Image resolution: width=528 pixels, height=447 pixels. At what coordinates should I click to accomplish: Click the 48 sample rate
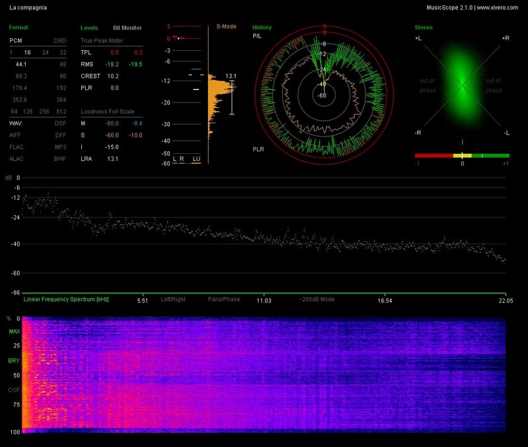(x=63, y=64)
